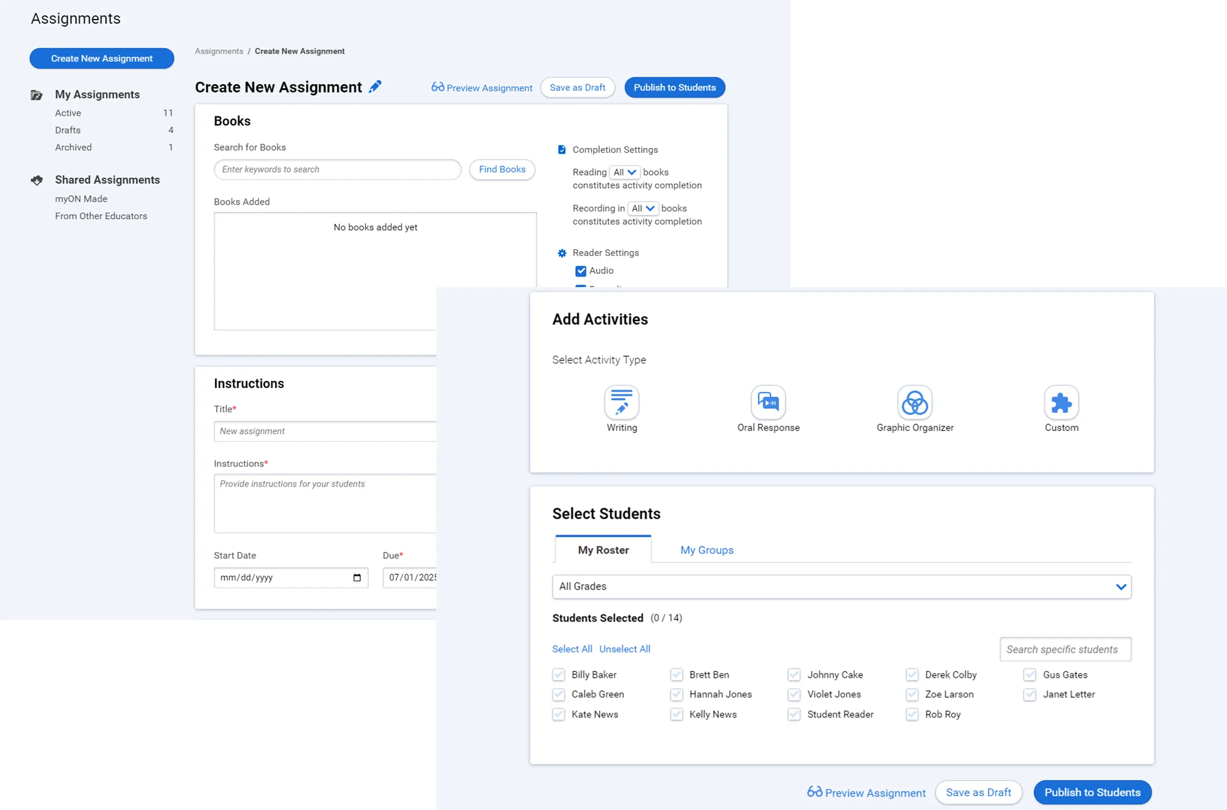Image resolution: width=1227 pixels, height=810 pixels.
Task: Click the Select All link
Action: click(x=572, y=649)
